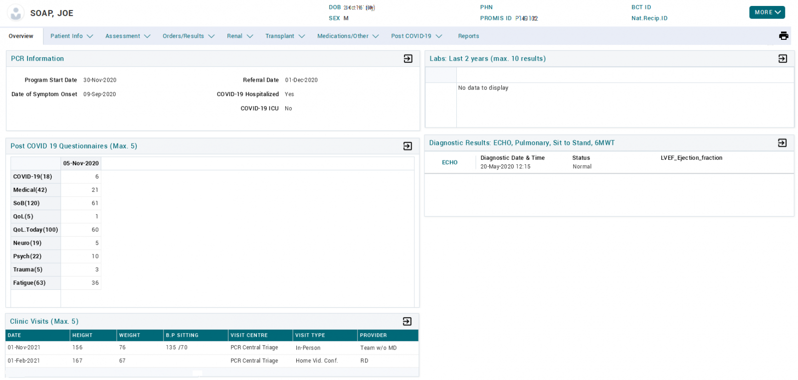Image resolution: width=798 pixels, height=380 pixels.
Task: Expand the Assessment menu
Action: pos(127,36)
